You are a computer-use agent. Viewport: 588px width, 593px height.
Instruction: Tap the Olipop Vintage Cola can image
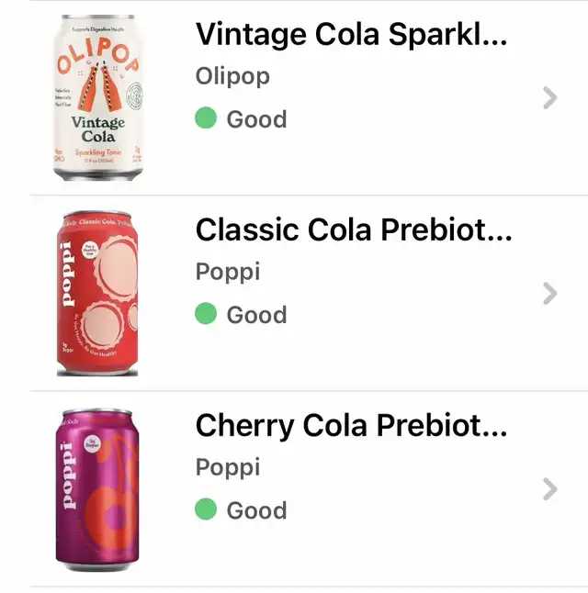coord(98,97)
